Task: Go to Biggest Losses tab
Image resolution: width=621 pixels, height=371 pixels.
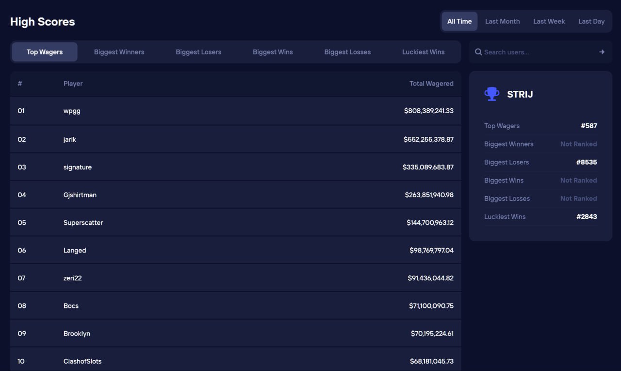Action: 347,52
